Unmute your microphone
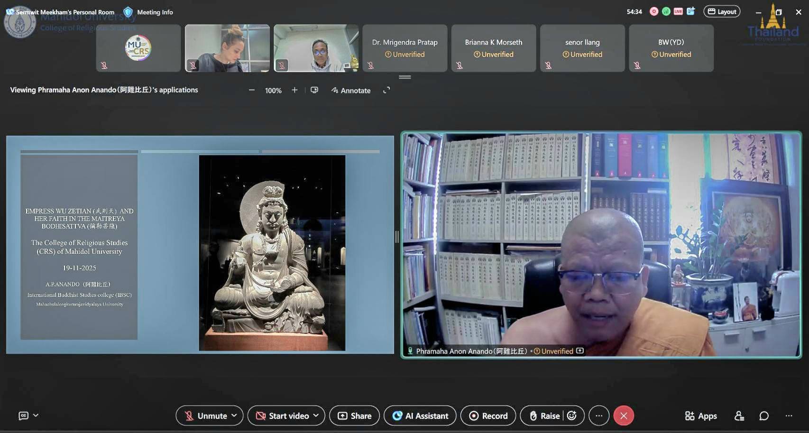 point(205,416)
